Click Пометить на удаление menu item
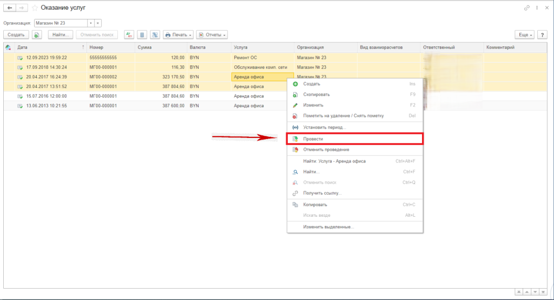 coord(344,116)
